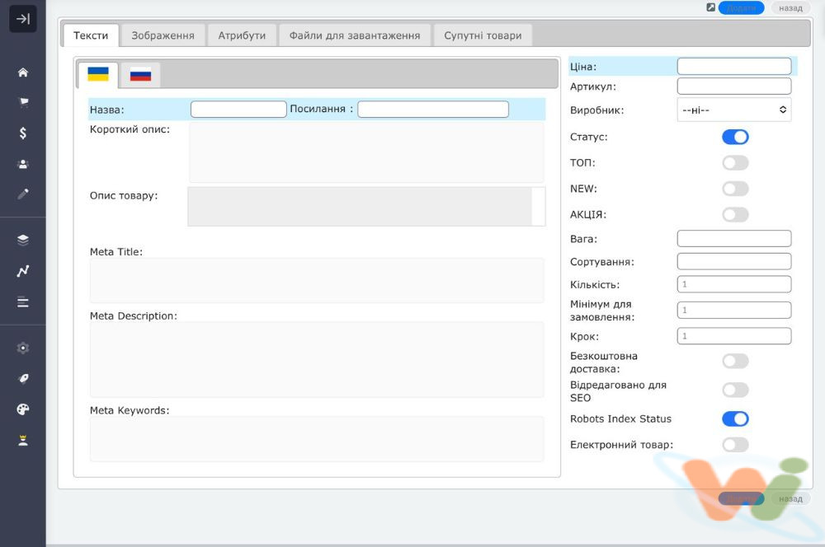Enable the ТОП toggle
This screenshot has height=547, width=825.
[735, 163]
